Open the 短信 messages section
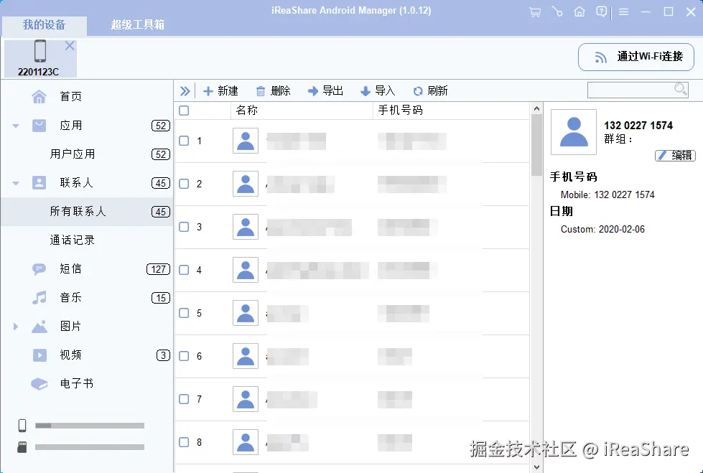Screen dimensions: 703x473 (x=70, y=268)
